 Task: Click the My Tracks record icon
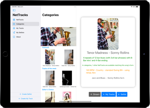[x=14, y=28]
